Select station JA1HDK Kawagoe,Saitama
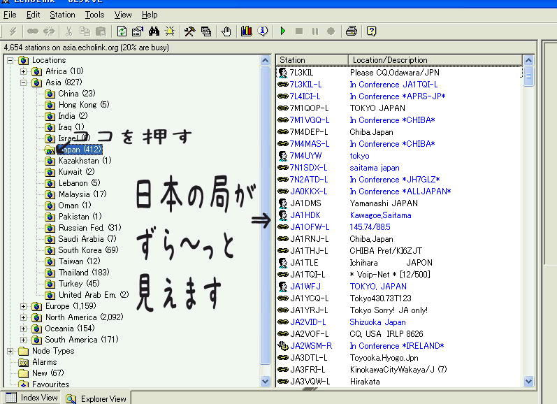Screen dimensions: 557x404 pyautogui.click(x=398, y=215)
